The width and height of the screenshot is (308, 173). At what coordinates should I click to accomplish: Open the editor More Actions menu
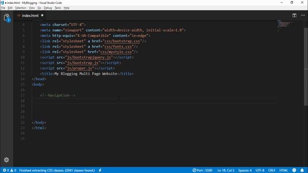click(x=303, y=15)
